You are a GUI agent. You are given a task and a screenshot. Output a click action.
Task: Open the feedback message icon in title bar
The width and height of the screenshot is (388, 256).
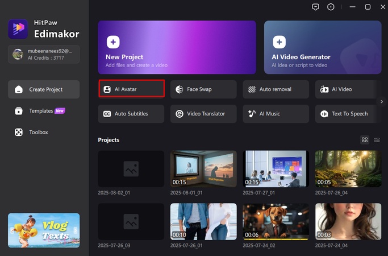315,7
